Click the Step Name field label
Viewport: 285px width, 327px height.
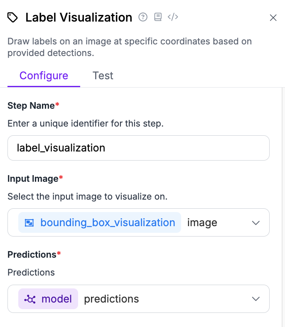[31, 106]
